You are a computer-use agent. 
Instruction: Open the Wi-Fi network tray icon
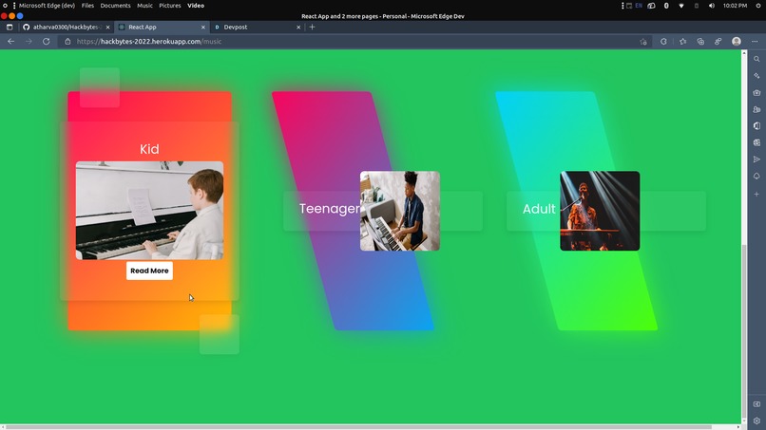click(x=681, y=6)
